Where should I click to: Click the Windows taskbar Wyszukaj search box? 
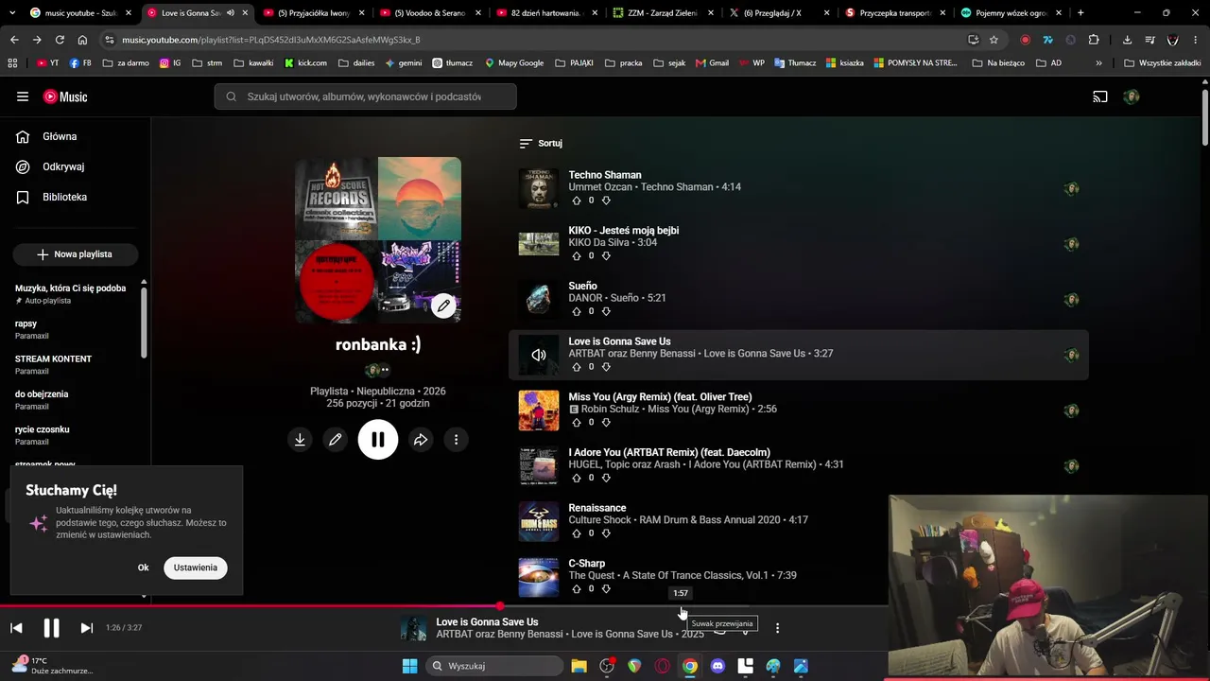click(494, 666)
